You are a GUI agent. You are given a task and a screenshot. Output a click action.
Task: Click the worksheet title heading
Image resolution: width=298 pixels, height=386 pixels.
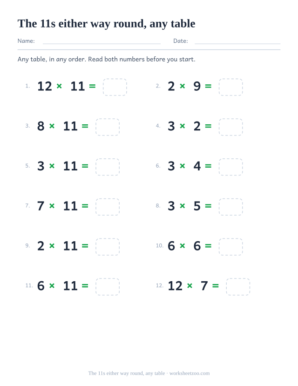(106, 24)
